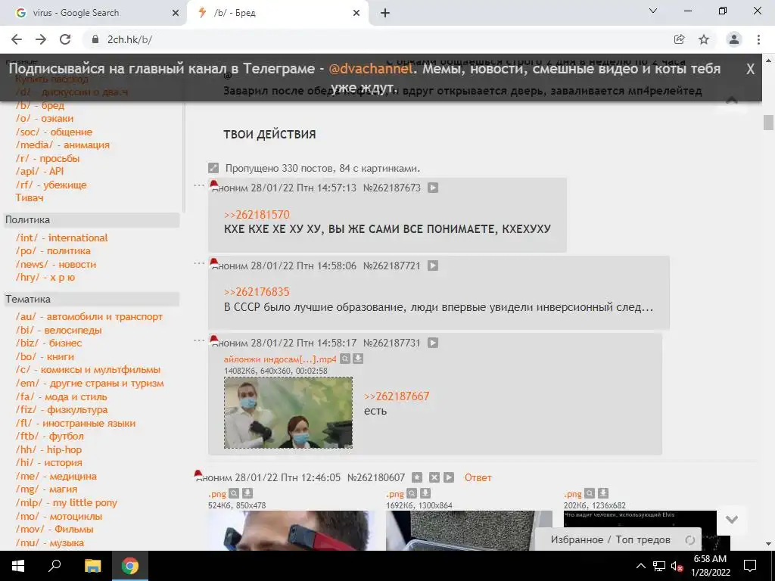775x581 pixels.
Task: Open the Windows Start menu
Action: click(x=18, y=566)
